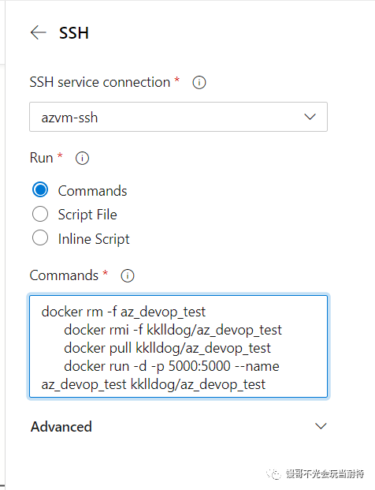Click the Script File label text
The image size is (375, 490).
[x=87, y=215]
